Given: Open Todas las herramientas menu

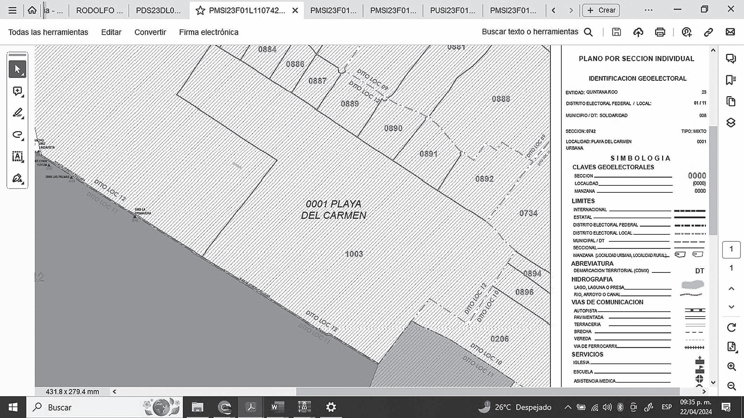Looking at the screenshot, I should [48, 32].
